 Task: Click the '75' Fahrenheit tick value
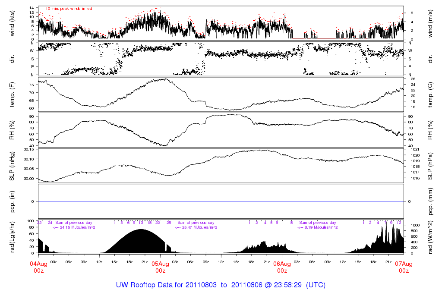(x=32, y=85)
